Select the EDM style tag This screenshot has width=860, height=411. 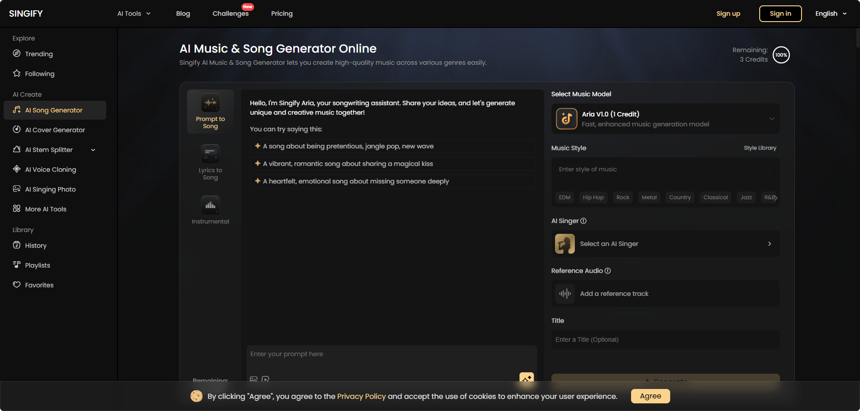tap(564, 197)
